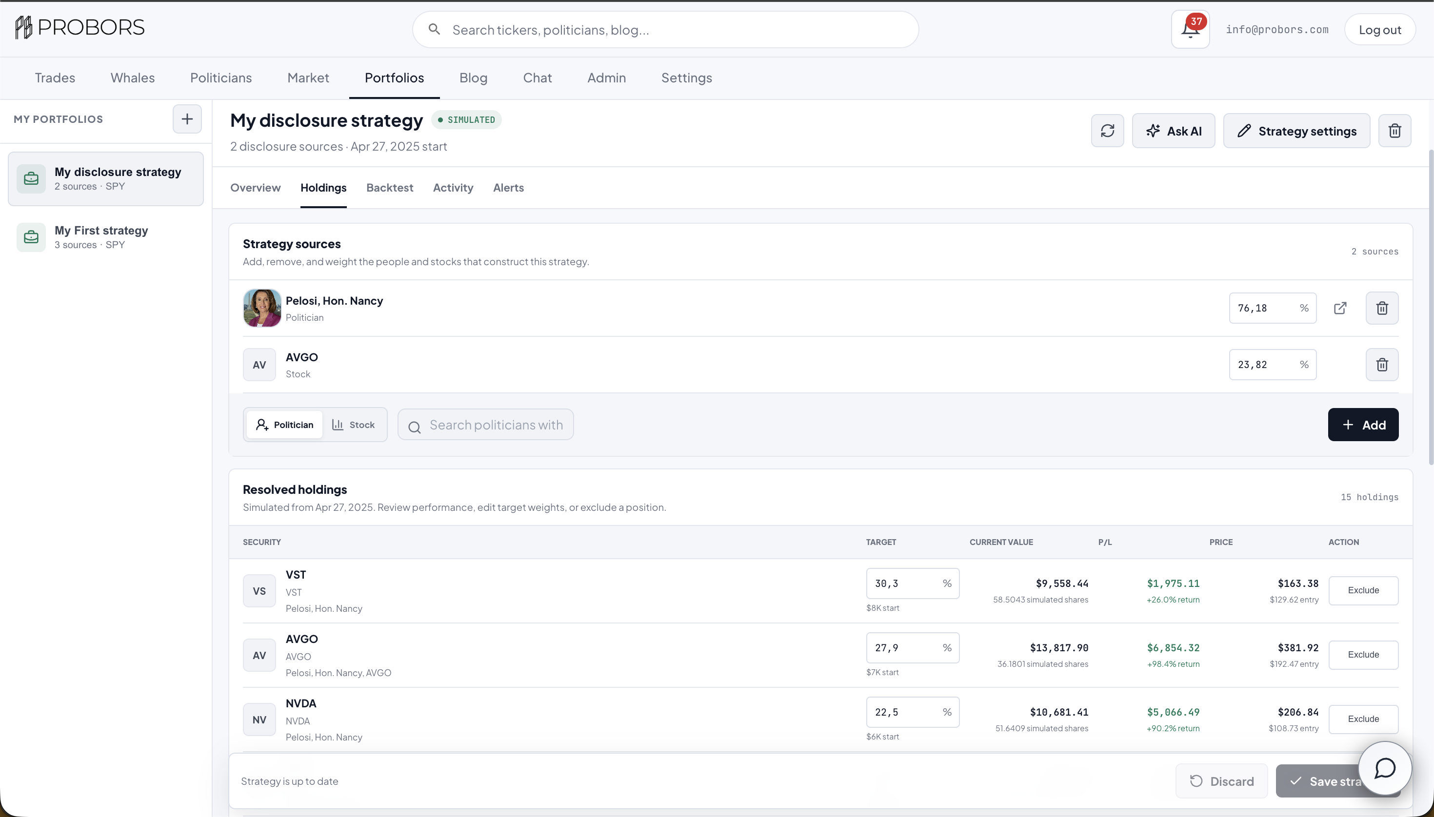Discard strategy changes
Image resolution: width=1434 pixels, height=817 pixels.
pyautogui.click(x=1221, y=781)
